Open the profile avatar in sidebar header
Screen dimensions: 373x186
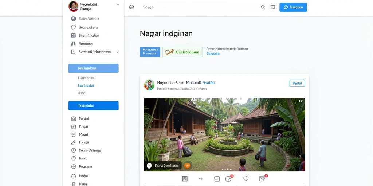coord(73,7)
